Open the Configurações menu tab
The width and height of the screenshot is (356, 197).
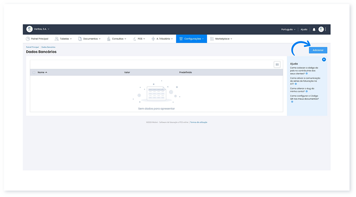191,39
